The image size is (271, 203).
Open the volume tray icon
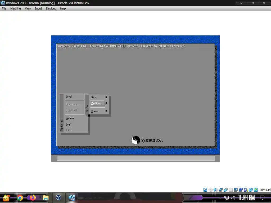(233, 198)
